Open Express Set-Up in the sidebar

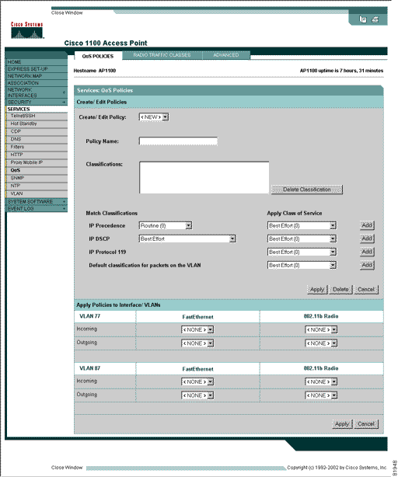click(x=37, y=69)
